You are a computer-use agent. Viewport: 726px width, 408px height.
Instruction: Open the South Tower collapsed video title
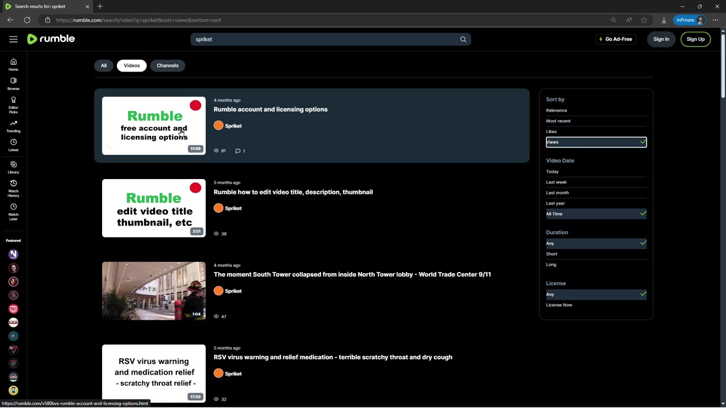tap(352, 274)
